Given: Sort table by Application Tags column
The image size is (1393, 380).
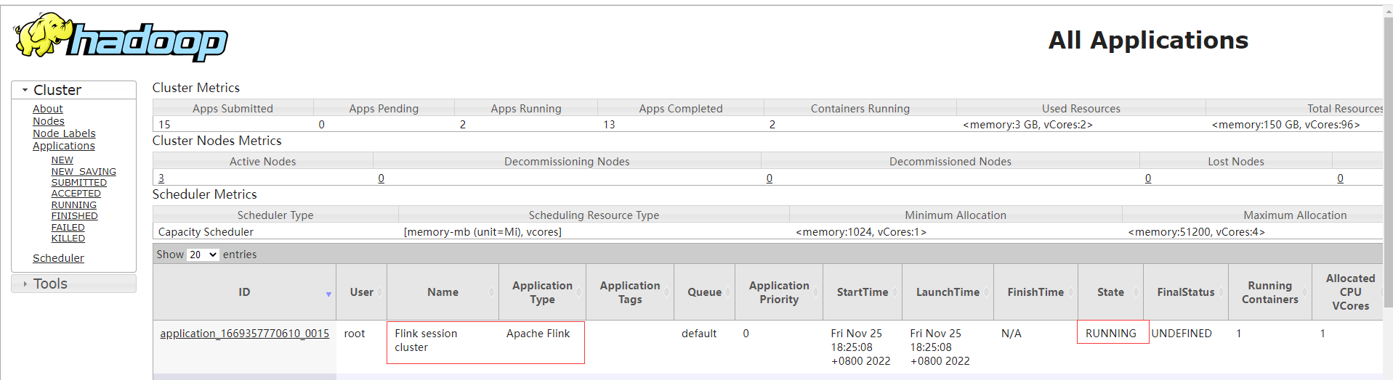Looking at the screenshot, I should [x=630, y=292].
